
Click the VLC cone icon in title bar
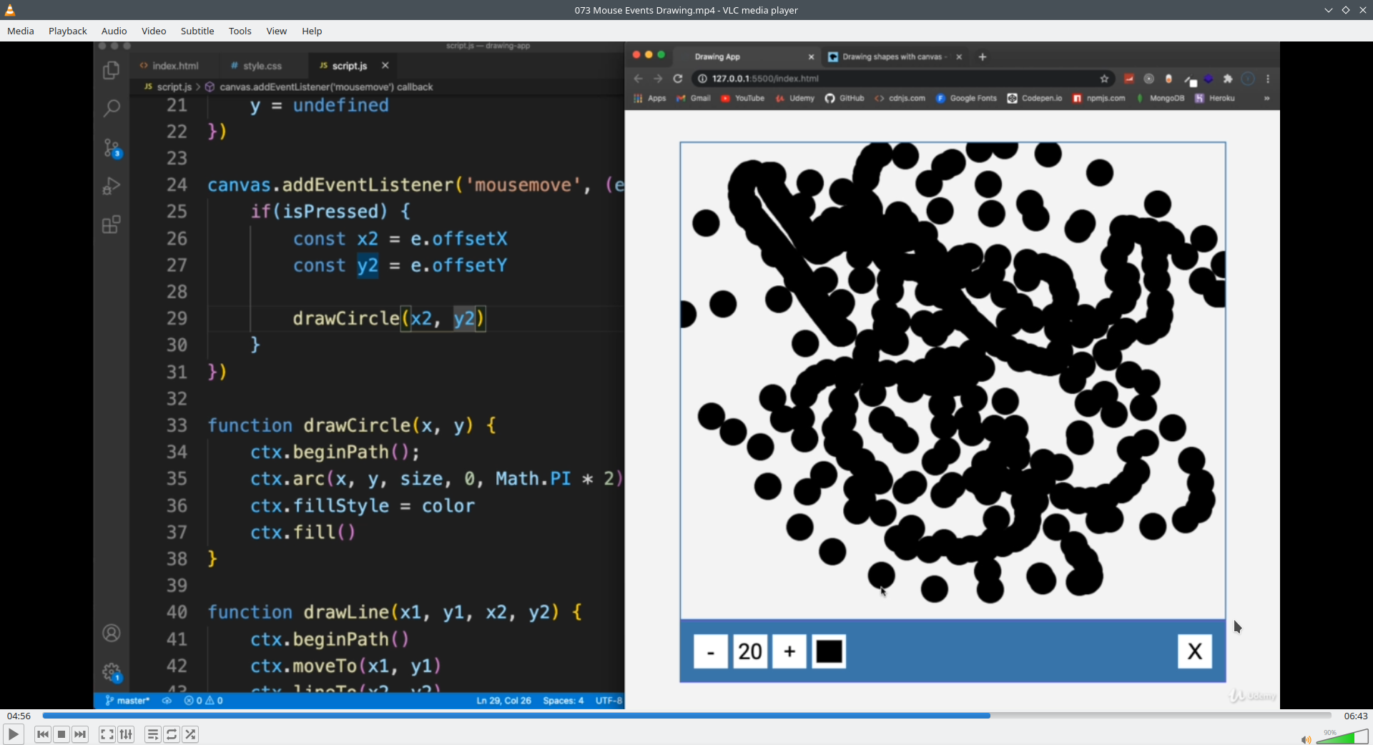[x=10, y=10]
